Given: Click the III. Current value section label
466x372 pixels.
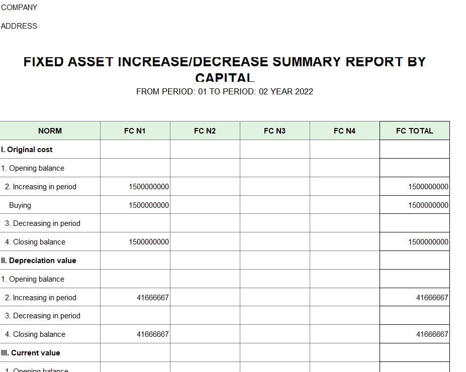Looking at the screenshot, I should (31, 353).
